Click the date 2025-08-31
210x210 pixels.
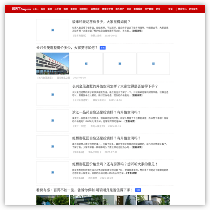pyautogui.click(x=114, y=126)
